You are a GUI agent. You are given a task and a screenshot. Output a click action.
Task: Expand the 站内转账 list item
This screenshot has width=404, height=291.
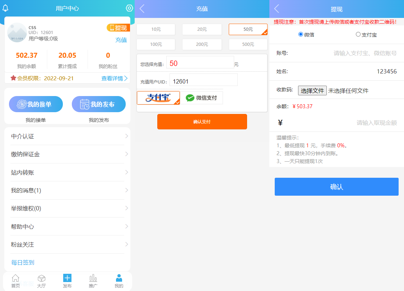(x=67, y=172)
